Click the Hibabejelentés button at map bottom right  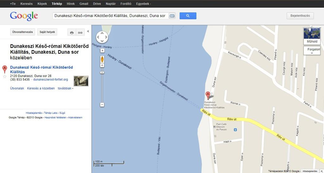(310, 171)
